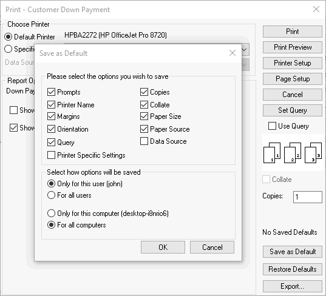Click the second collate pages icon
Screen dimensions: 326x296
pos(293,153)
